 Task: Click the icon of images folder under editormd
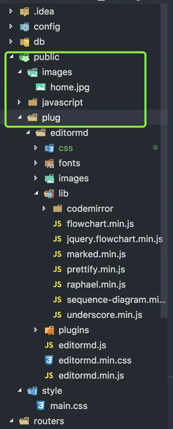(x=49, y=179)
